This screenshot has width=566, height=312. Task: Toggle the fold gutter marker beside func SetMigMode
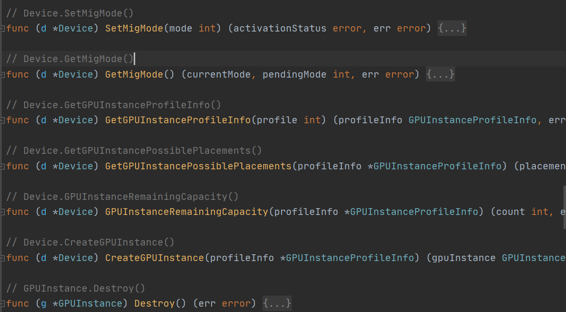2,29
